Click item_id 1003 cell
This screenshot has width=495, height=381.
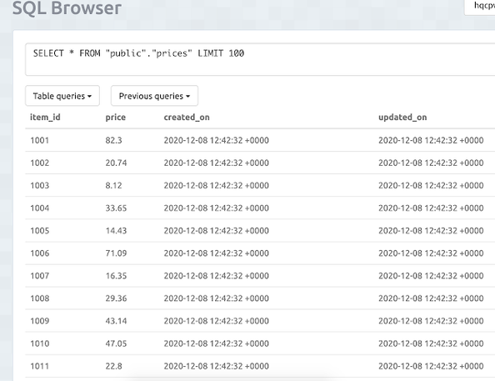(x=40, y=185)
